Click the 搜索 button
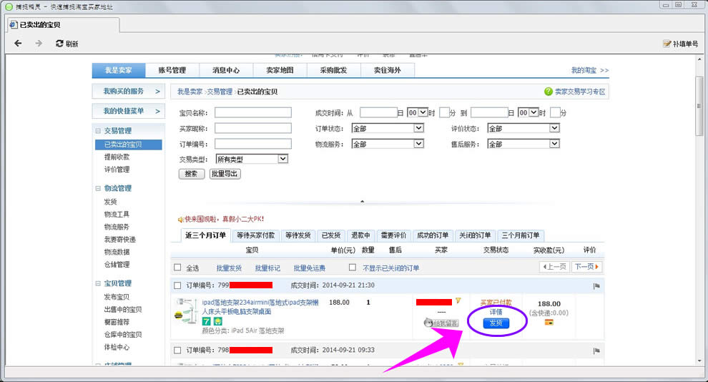The height and width of the screenshot is (382, 708). 192,174
